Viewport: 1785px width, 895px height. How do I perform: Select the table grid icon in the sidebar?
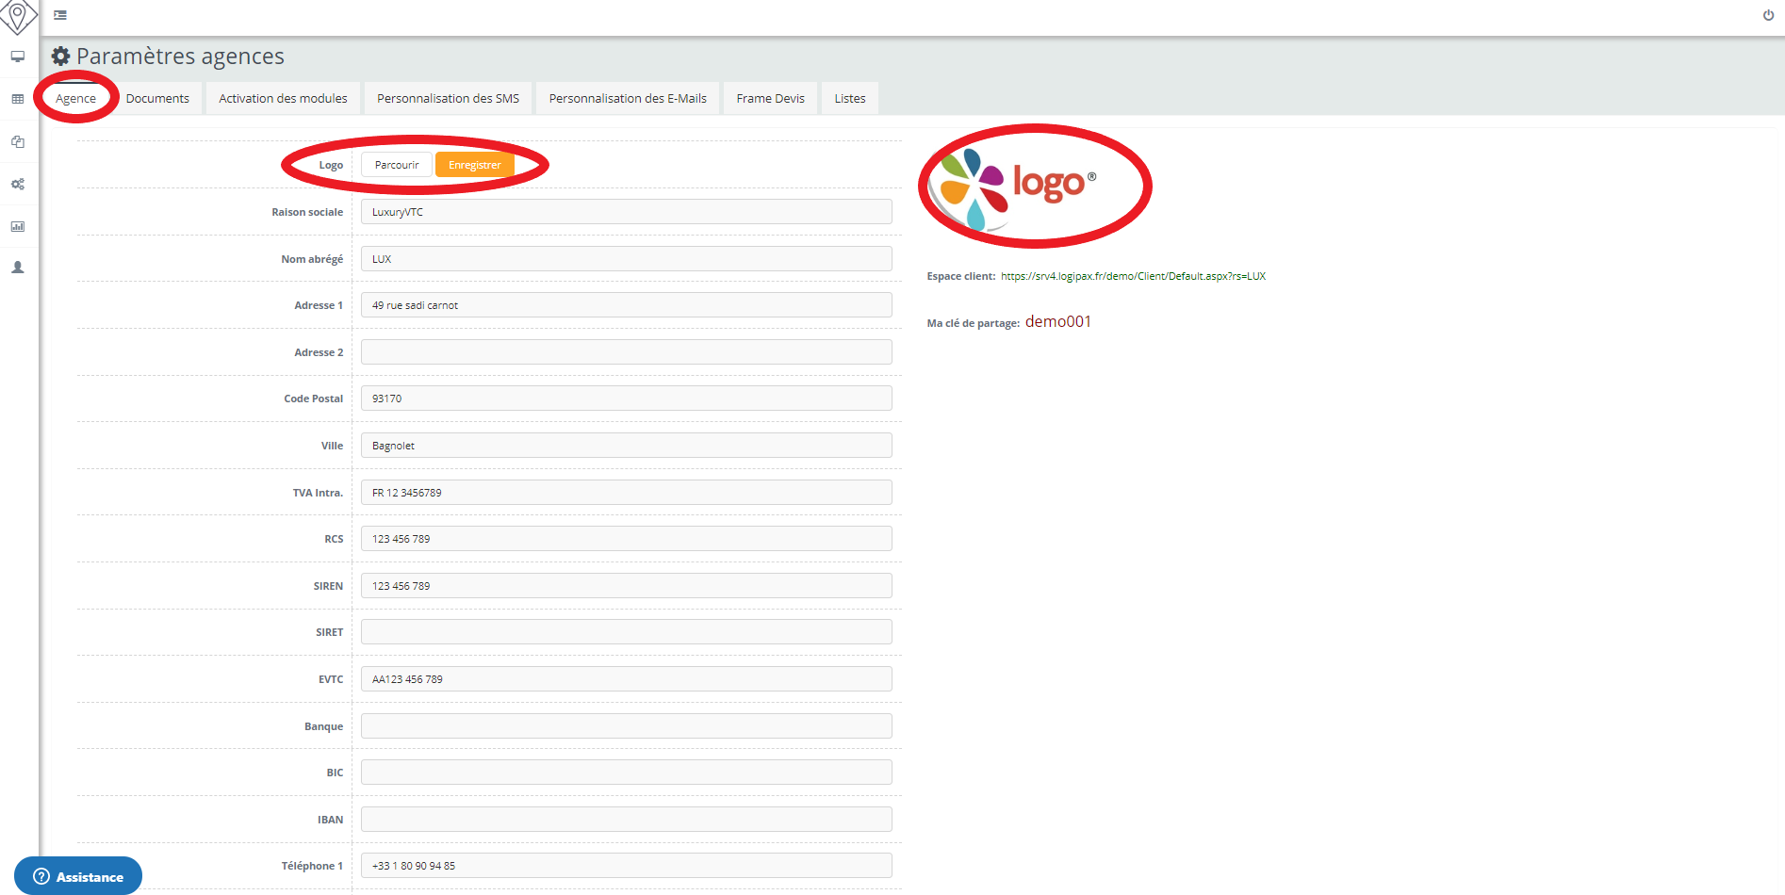17,98
